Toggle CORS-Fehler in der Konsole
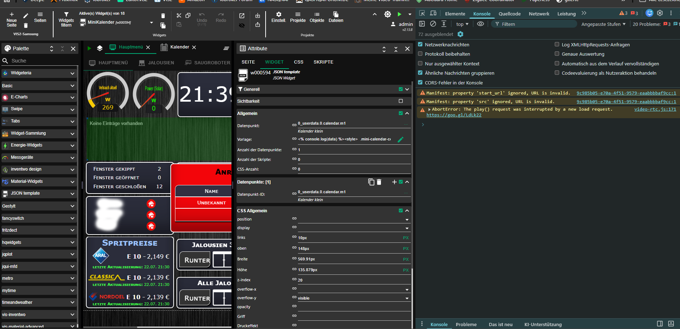Viewport: 680px width, 329px height. click(x=420, y=82)
